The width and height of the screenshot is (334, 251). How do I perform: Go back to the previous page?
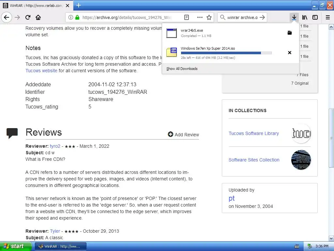tap(7, 17)
